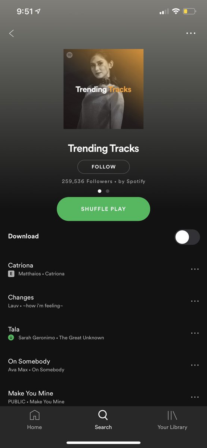Follow the Trending Tracks playlist
The image size is (207, 448).
[x=103, y=167]
